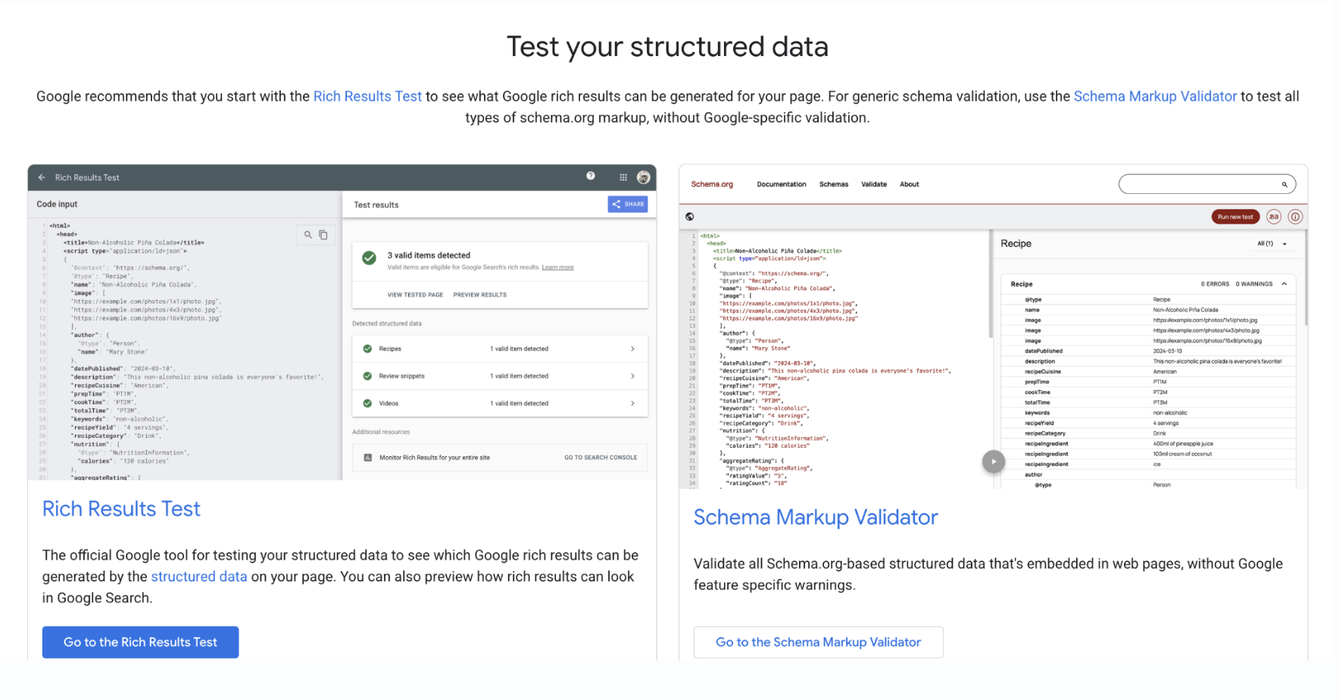Click VIEW TESTED PAGE in test results
1339x700 pixels.
[x=415, y=295]
